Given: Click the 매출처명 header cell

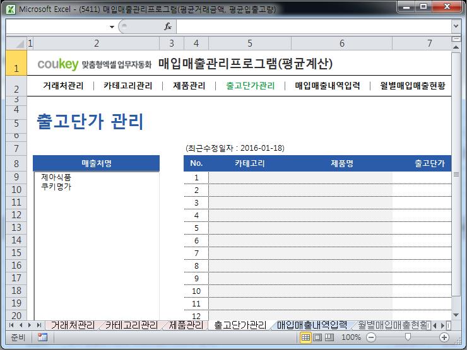Looking at the screenshot, I should [96, 163].
